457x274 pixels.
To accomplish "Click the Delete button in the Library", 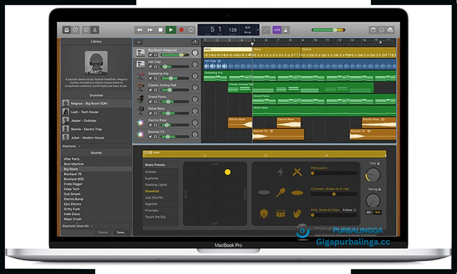I will coord(103,232).
